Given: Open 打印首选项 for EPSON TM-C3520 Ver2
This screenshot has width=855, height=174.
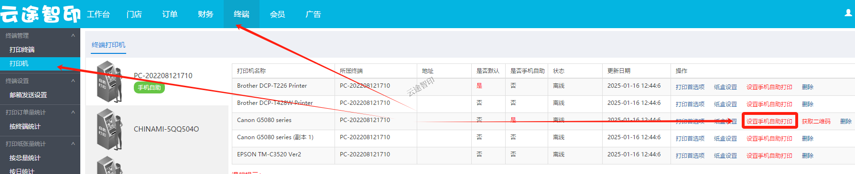Looking at the screenshot, I should click(x=690, y=156).
